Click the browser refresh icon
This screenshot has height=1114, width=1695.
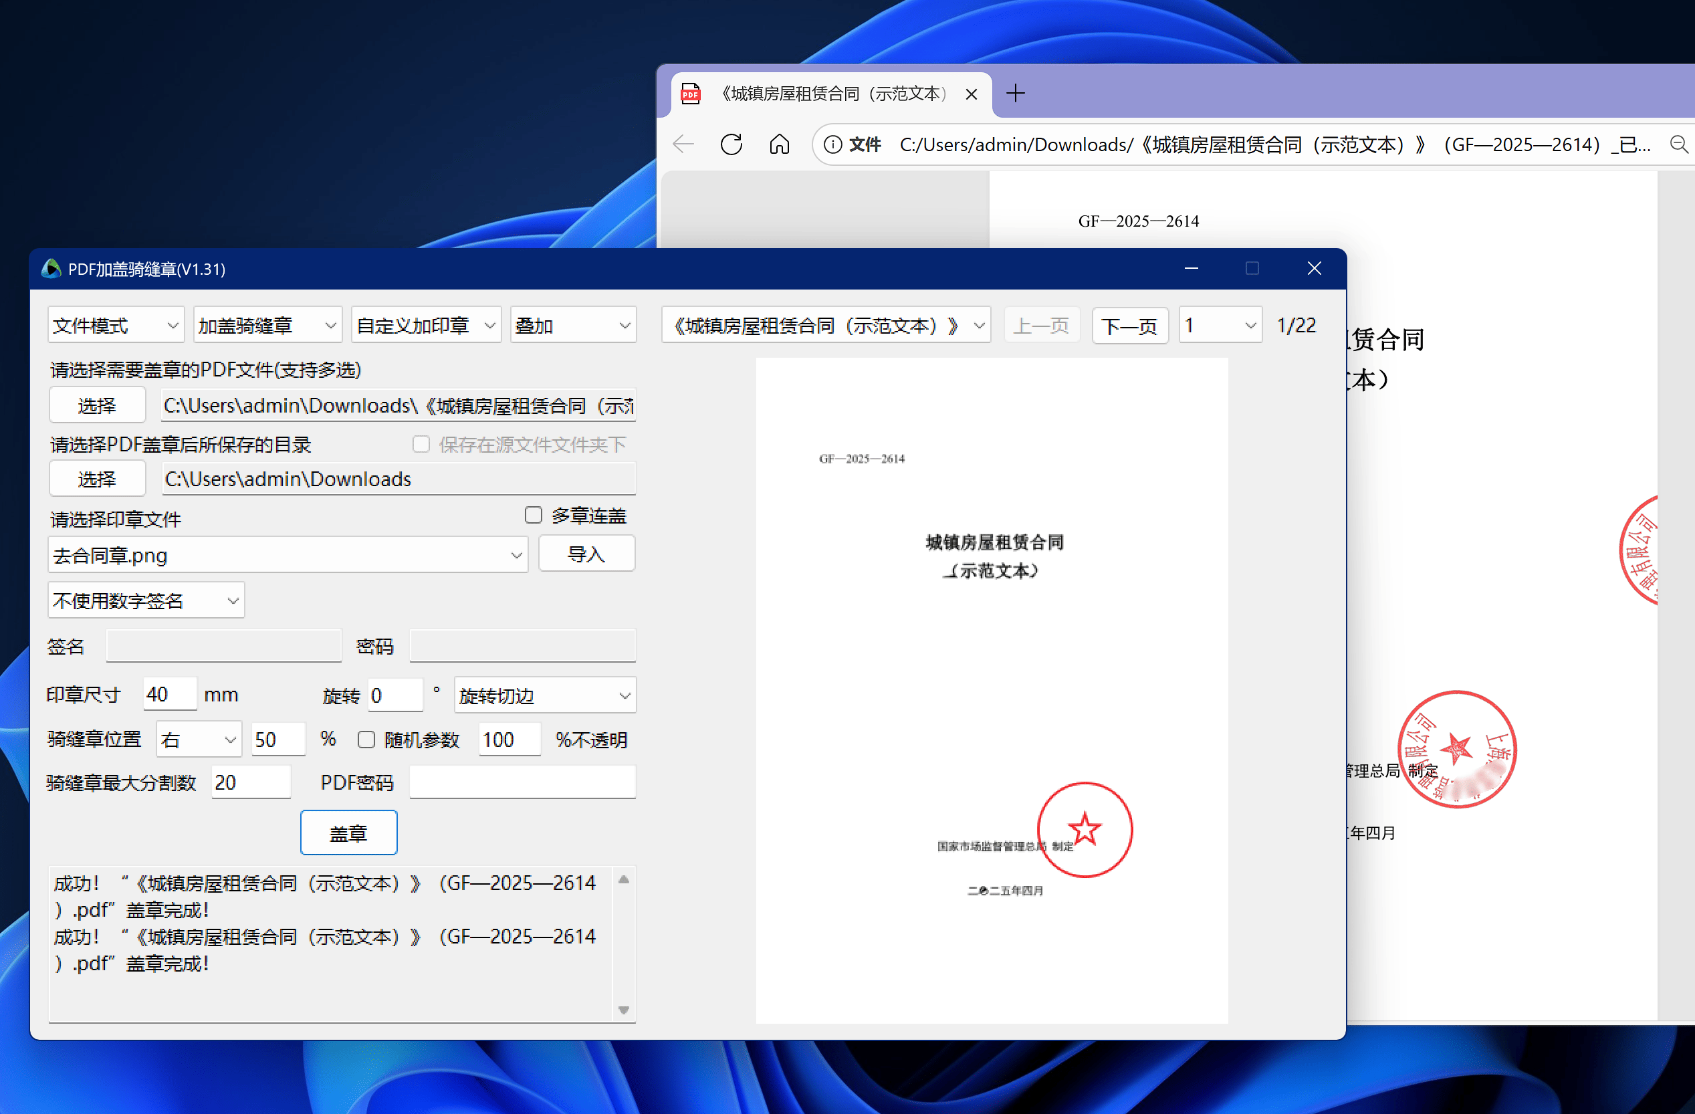click(x=731, y=144)
